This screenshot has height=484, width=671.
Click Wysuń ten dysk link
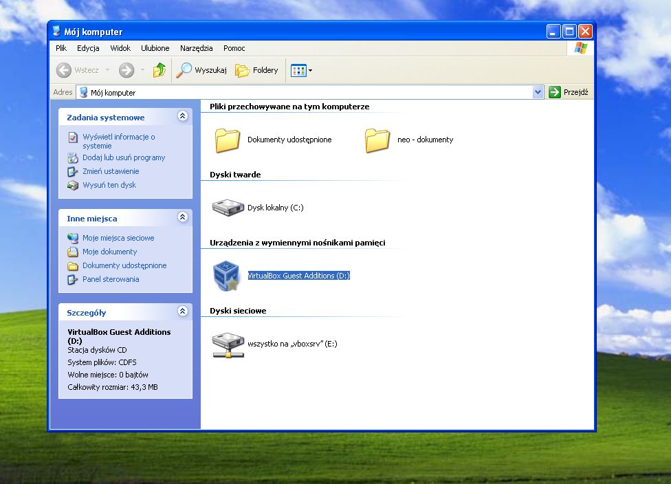[109, 186]
